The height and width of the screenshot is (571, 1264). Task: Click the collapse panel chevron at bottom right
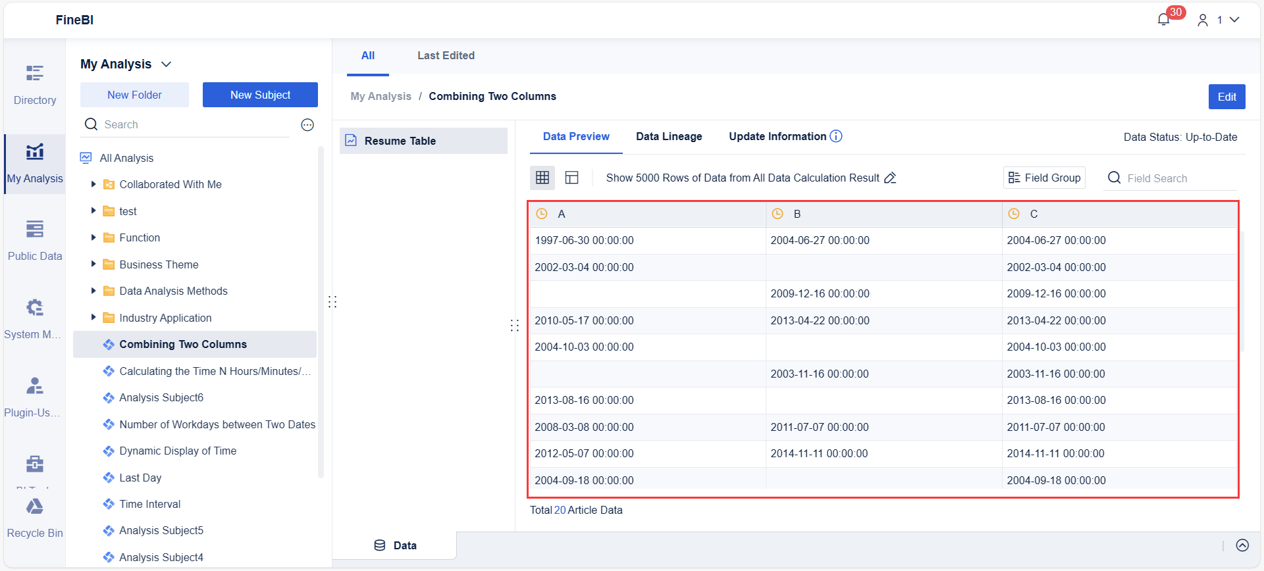1242,545
